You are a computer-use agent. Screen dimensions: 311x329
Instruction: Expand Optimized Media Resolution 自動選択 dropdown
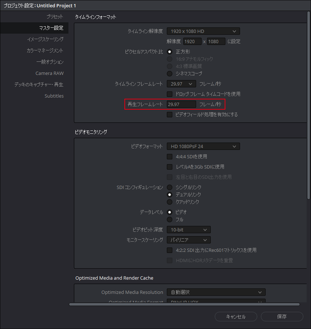[216, 292]
